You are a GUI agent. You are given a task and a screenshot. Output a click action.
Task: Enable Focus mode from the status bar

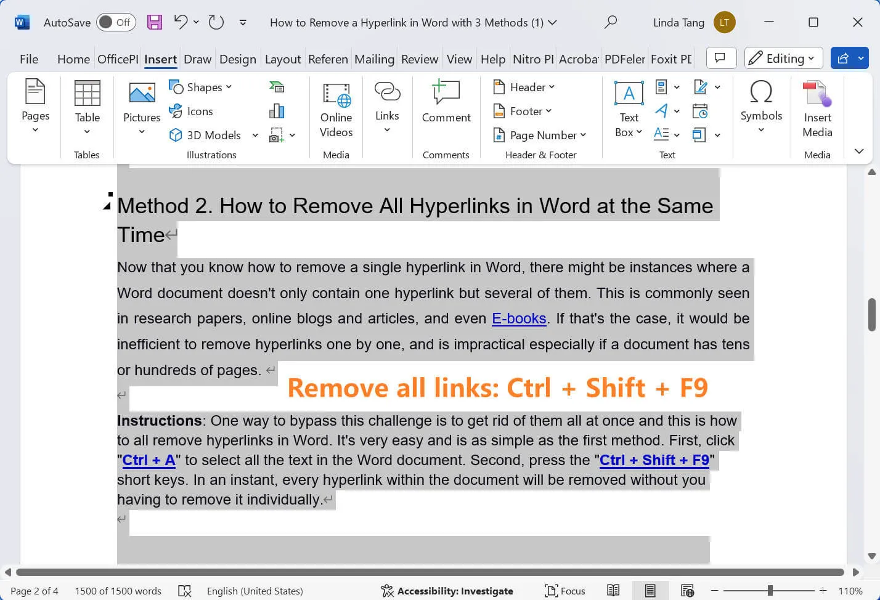point(565,591)
